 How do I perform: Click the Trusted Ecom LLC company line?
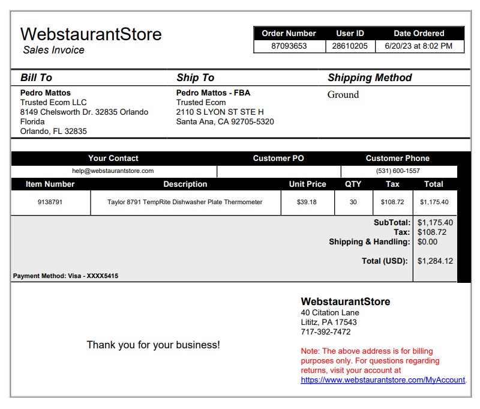coord(53,102)
